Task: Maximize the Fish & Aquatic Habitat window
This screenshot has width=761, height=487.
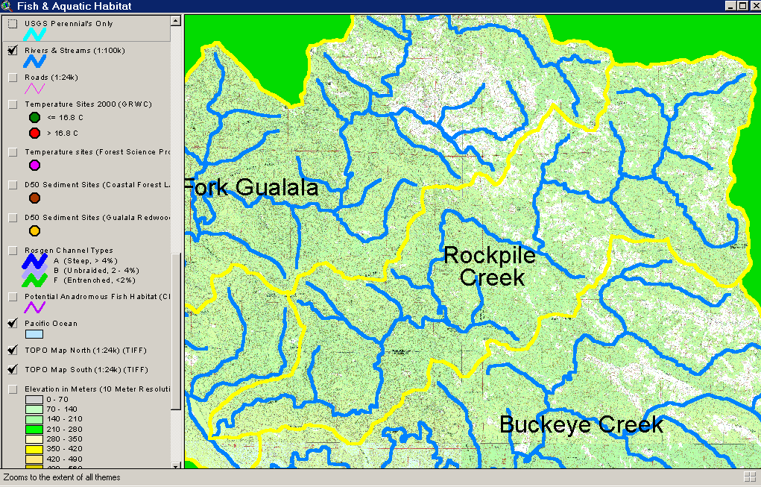Action: [743, 6]
